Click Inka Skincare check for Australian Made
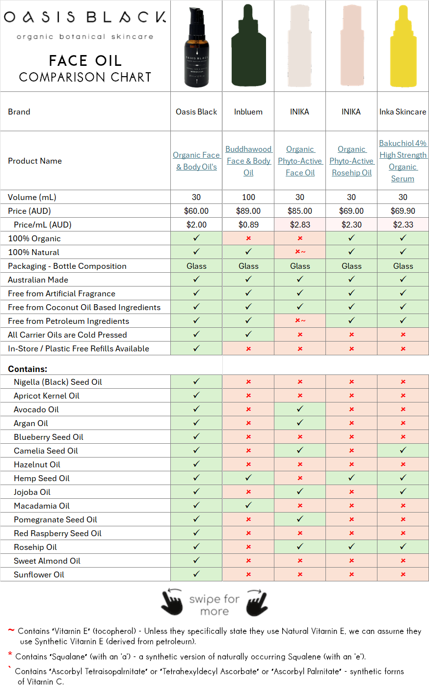429x688 pixels. 403,279
